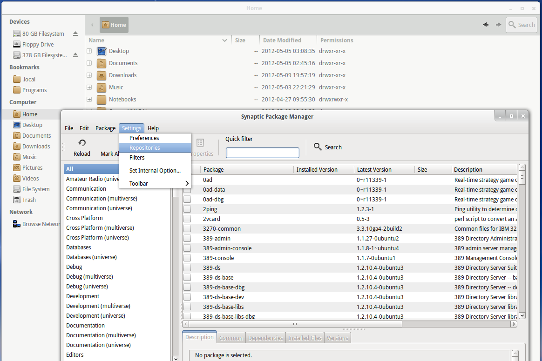Tick the checkbox for package 389-admin
Screen dimensions: 542x361
(187, 238)
